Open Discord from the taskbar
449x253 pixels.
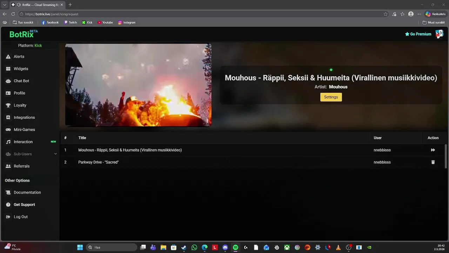click(225, 247)
